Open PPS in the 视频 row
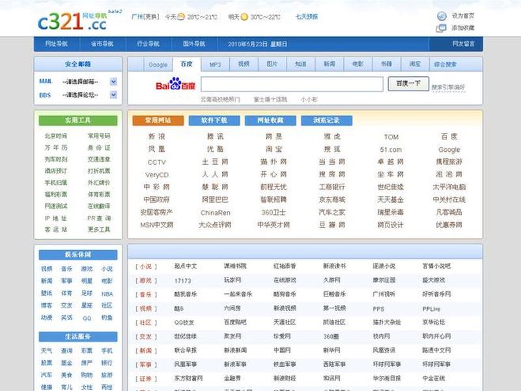This screenshot has width=521, height=391. (x=378, y=309)
